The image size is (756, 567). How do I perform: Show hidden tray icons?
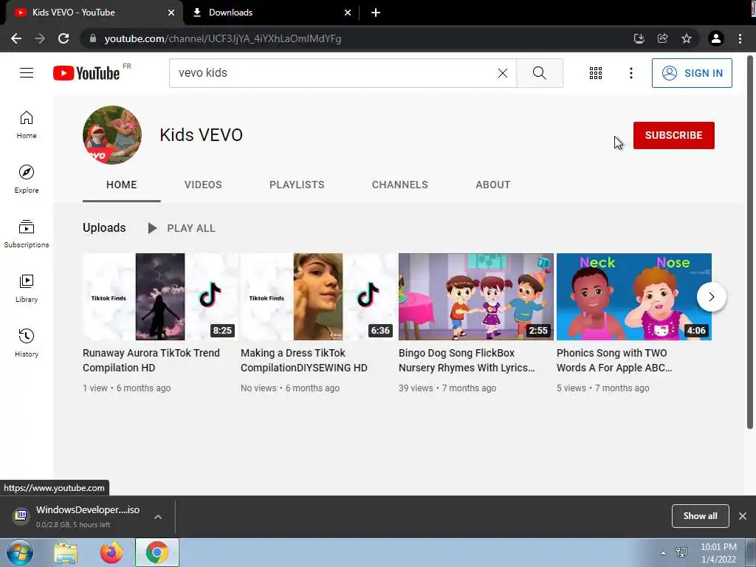pyautogui.click(x=663, y=553)
